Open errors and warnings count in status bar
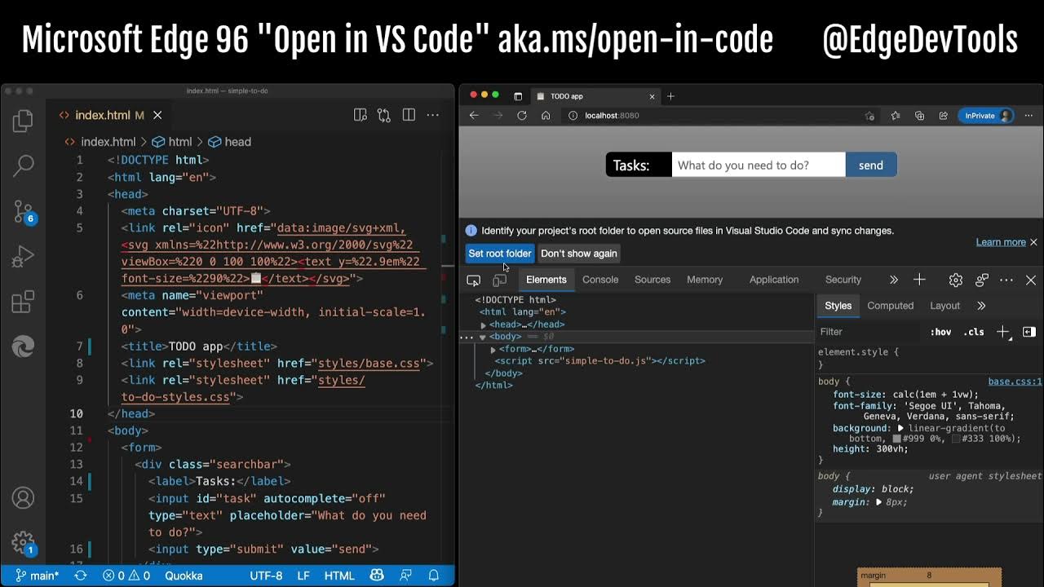This screenshot has height=587, width=1044. pos(128,576)
